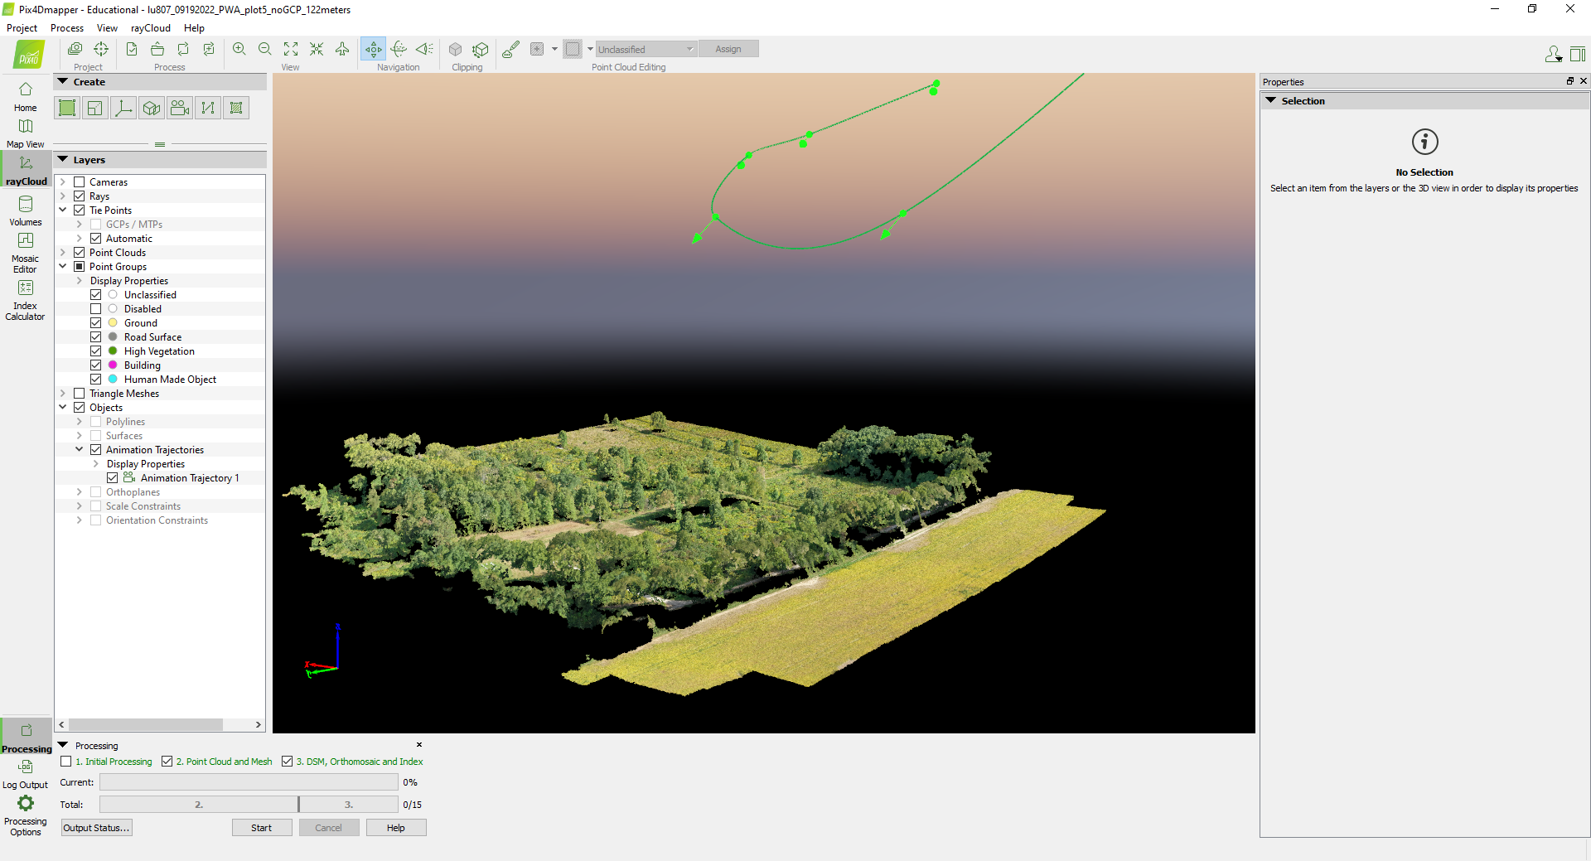Uncheck 3. DSM, Orthomosaic and Index
Image resolution: width=1591 pixels, height=861 pixels.
coord(288,762)
